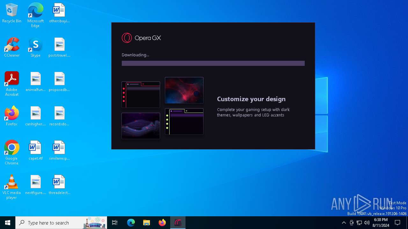408x229 pixels.
Task: Select the similarresp Word document icon
Action: click(x=59, y=151)
